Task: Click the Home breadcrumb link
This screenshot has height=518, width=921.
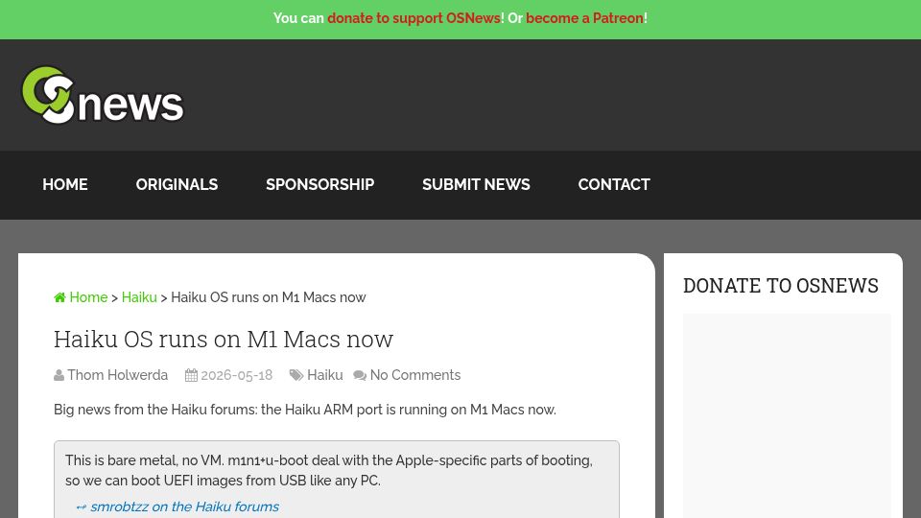Action: tap(88, 297)
